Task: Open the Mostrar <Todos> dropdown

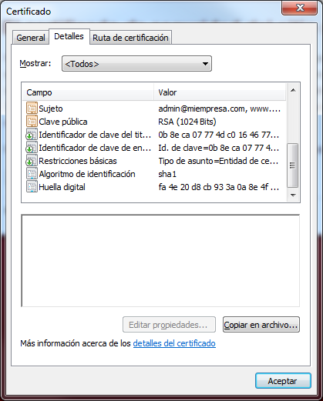Action: pyautogui.click(x=136, y=64)
